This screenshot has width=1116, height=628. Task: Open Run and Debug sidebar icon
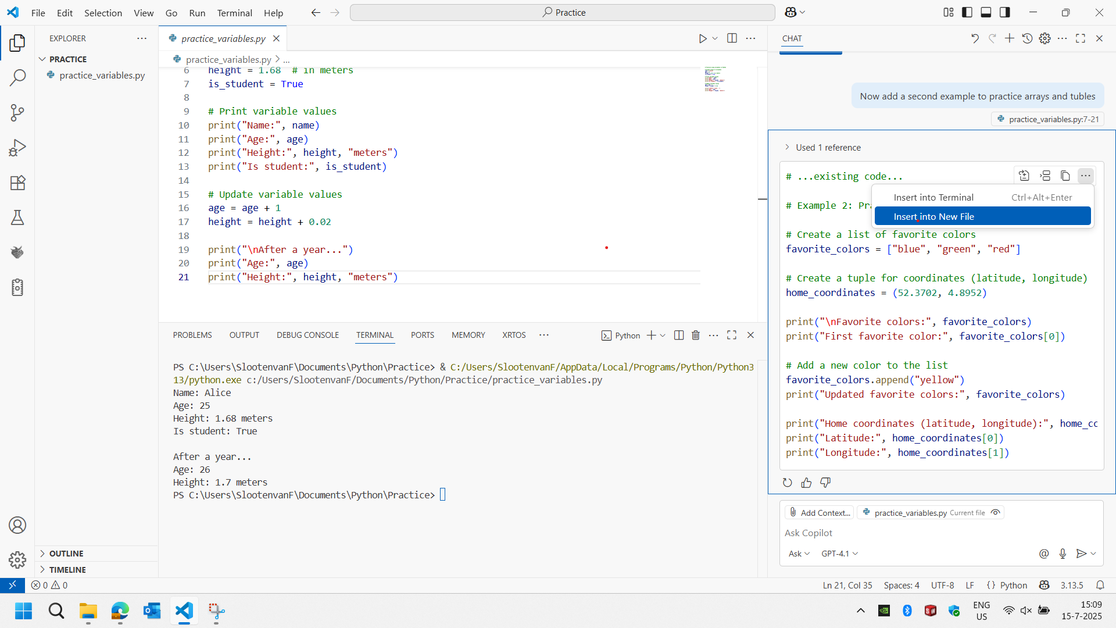pyautogui.click(x=17, y=148)
